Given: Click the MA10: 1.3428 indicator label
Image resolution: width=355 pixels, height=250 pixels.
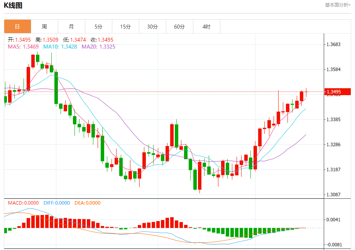Looking at the screenshot, I should point(60,47).
